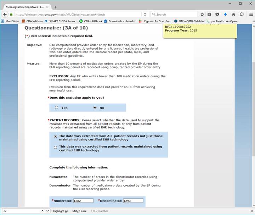Open the Downloads arrow icon in toolbar

pos(225,15)
